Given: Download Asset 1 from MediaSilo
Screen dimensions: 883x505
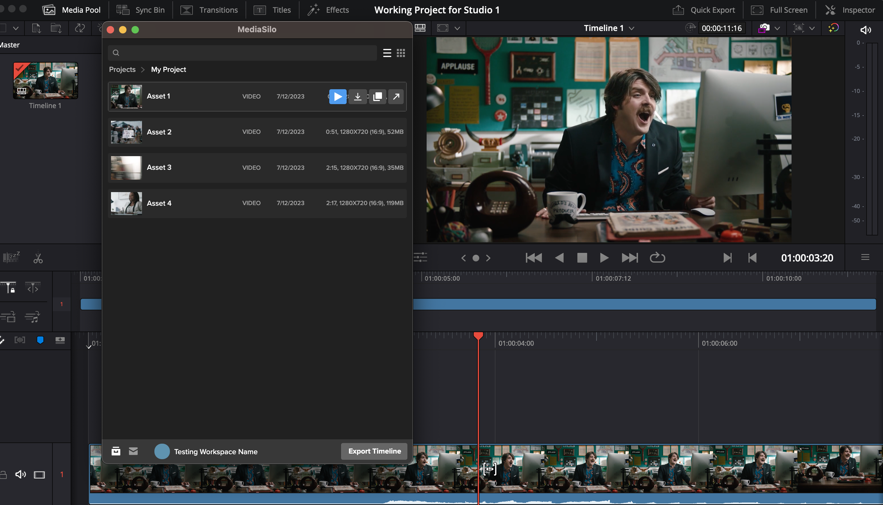Looking at the screenshot, I should pos(357,96).
